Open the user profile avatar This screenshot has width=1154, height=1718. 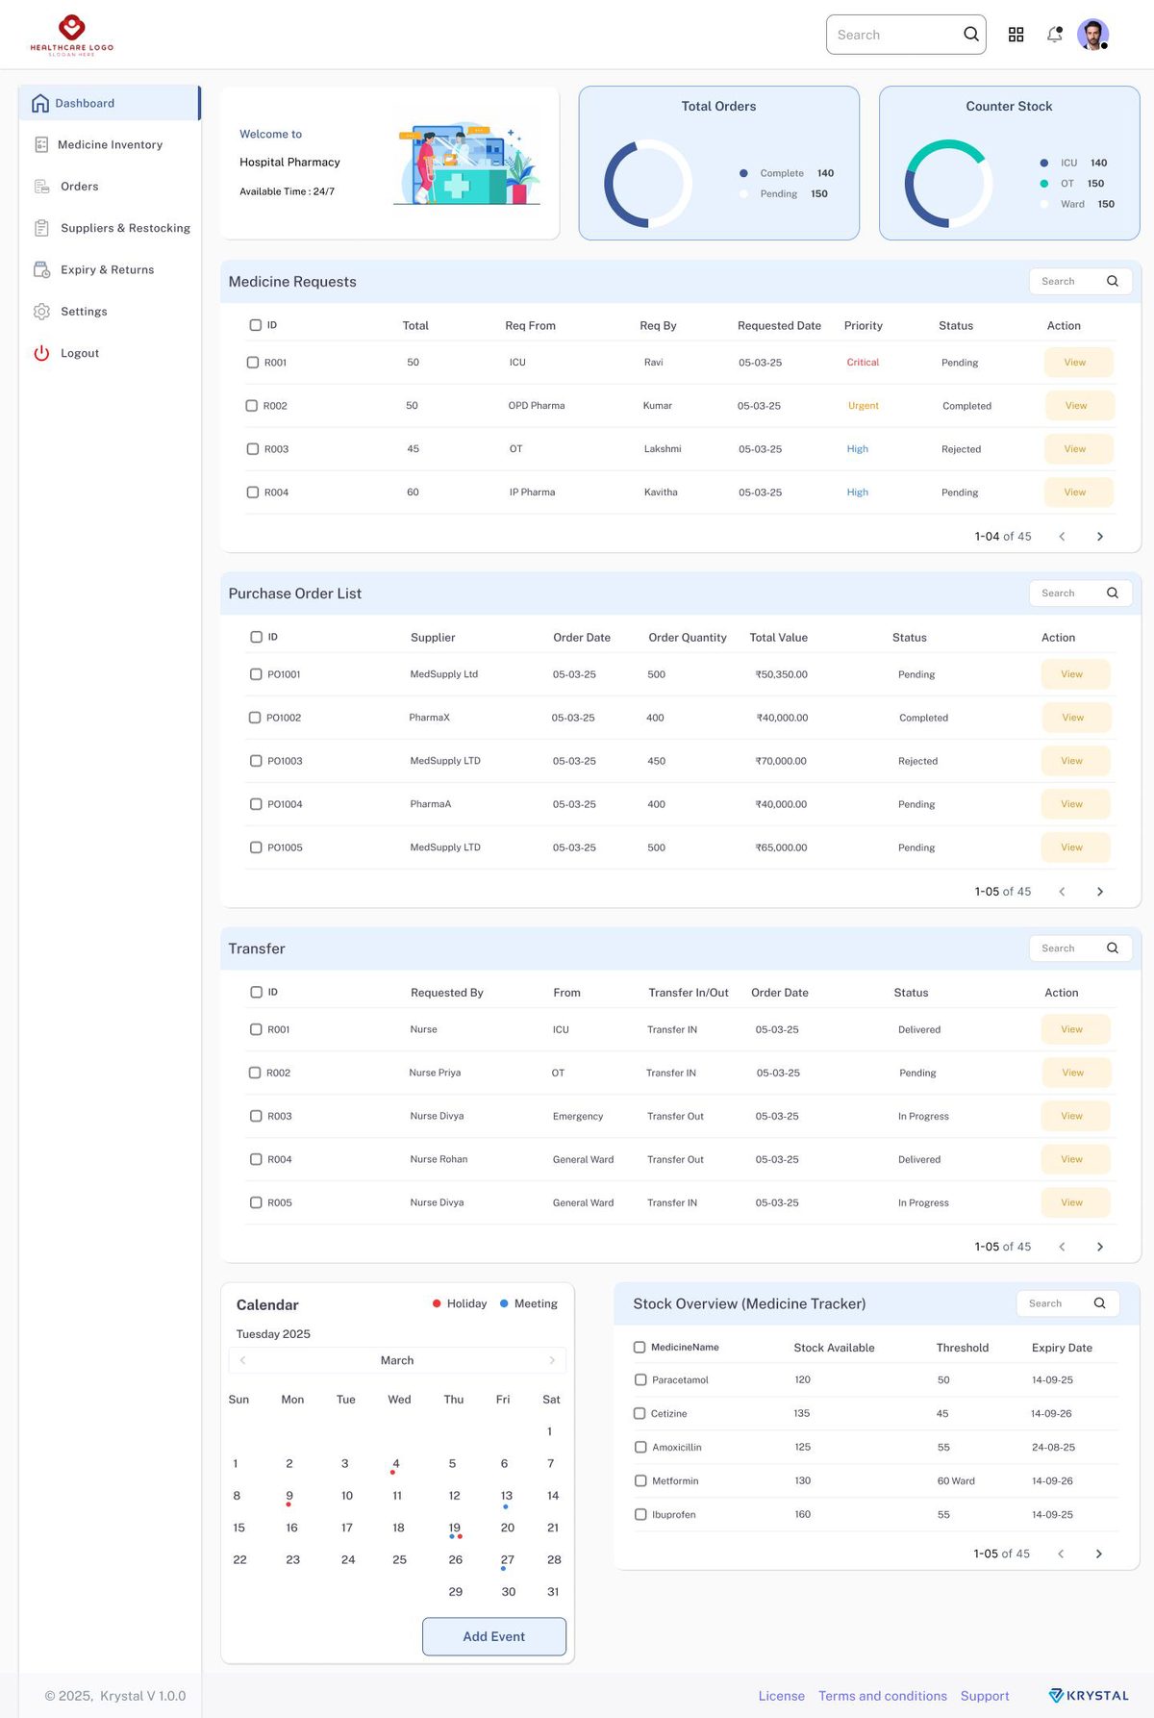pos(1092,35)
